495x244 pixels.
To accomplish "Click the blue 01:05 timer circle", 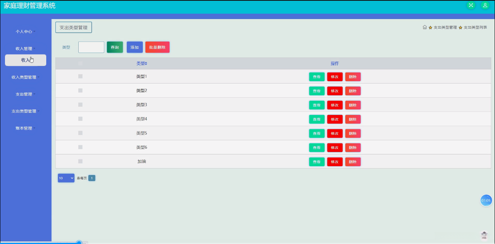I will [x=486, y=200].
